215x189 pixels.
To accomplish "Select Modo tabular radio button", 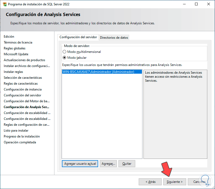I will pos(64,58).
